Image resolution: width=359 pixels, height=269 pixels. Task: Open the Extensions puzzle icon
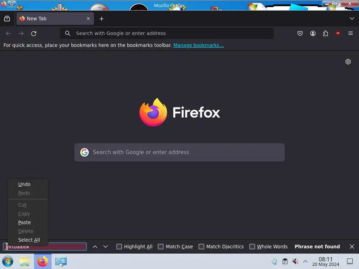[x=325, y=33]
